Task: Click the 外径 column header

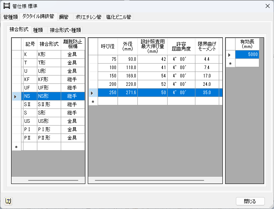Action: click(x=127, y=46)
